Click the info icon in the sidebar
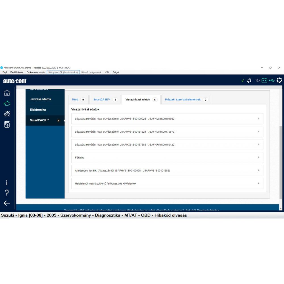 coord(7,183)
